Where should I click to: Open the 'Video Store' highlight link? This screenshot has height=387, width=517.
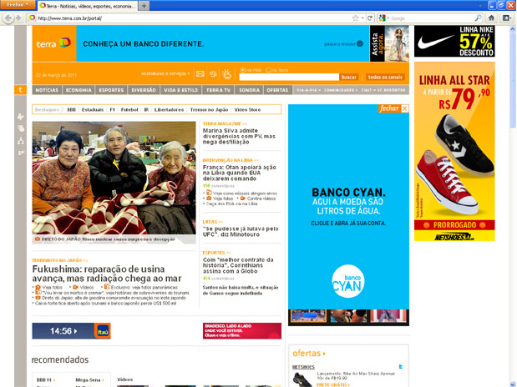click(x=247, y=109)
